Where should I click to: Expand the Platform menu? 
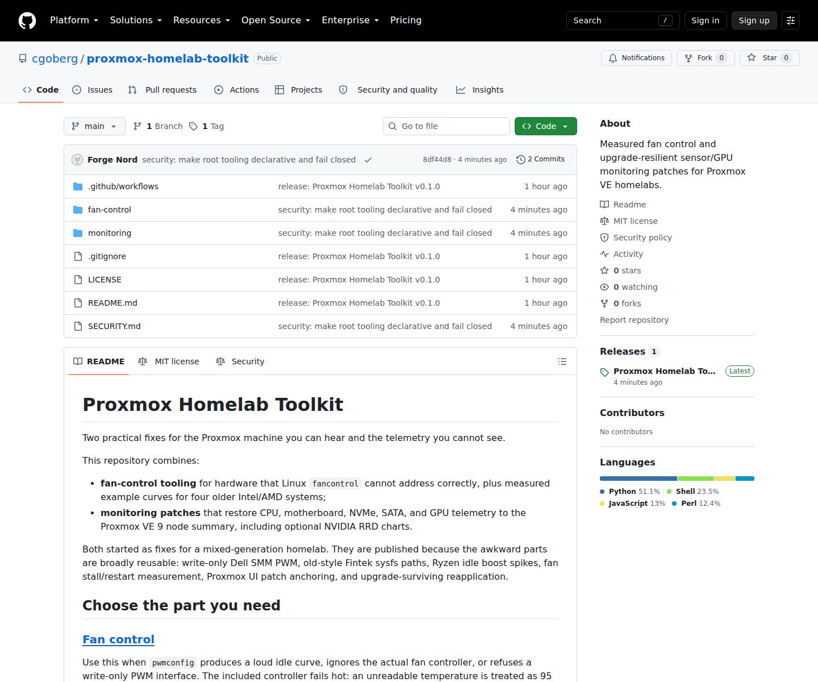point(74,20)
